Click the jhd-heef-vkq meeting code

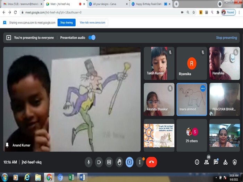32,162
